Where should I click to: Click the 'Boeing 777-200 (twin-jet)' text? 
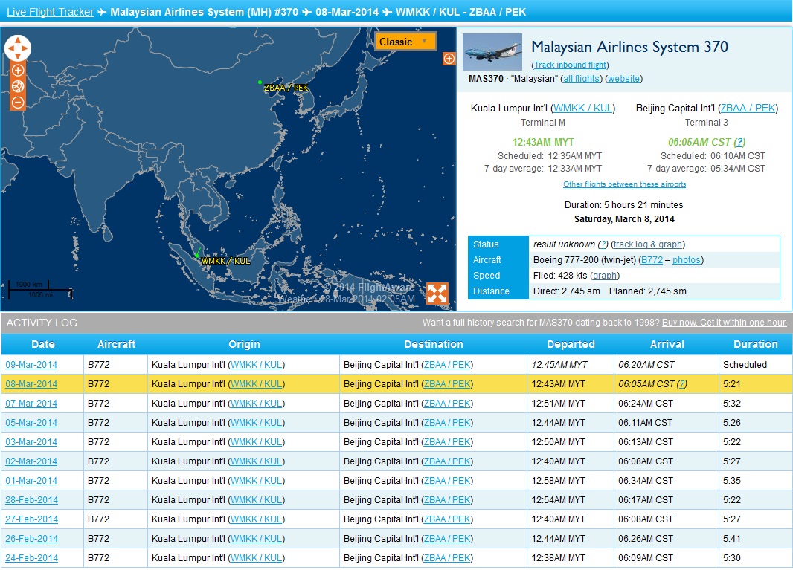click(584, 260)
